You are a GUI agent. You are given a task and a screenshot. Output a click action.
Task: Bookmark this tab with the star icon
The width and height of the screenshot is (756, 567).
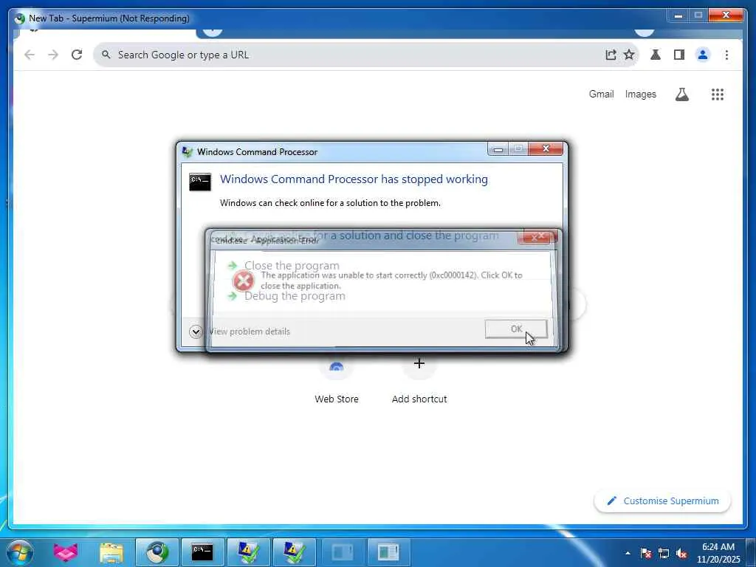coord(629,55)
